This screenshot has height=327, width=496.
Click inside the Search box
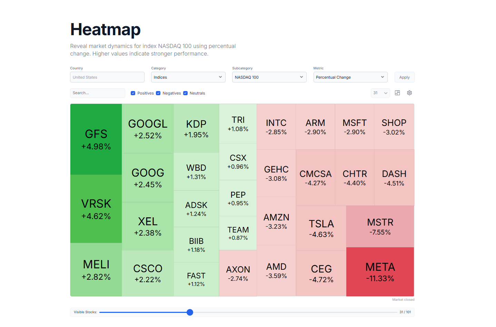97,93
